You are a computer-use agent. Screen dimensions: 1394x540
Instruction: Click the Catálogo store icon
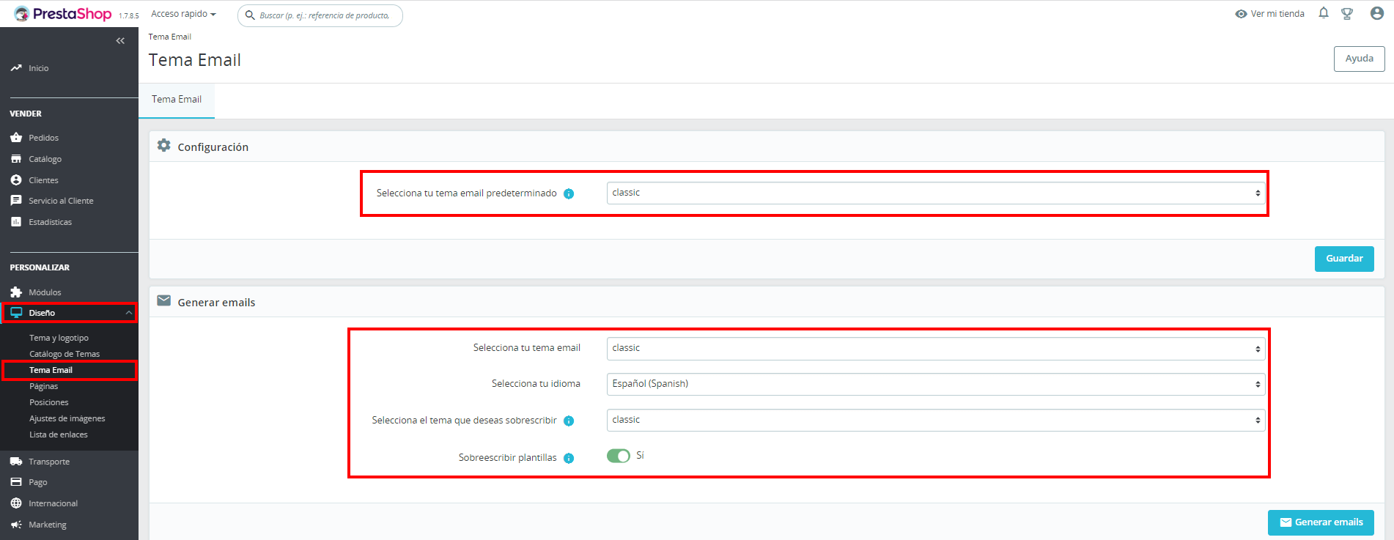point(16,159)
